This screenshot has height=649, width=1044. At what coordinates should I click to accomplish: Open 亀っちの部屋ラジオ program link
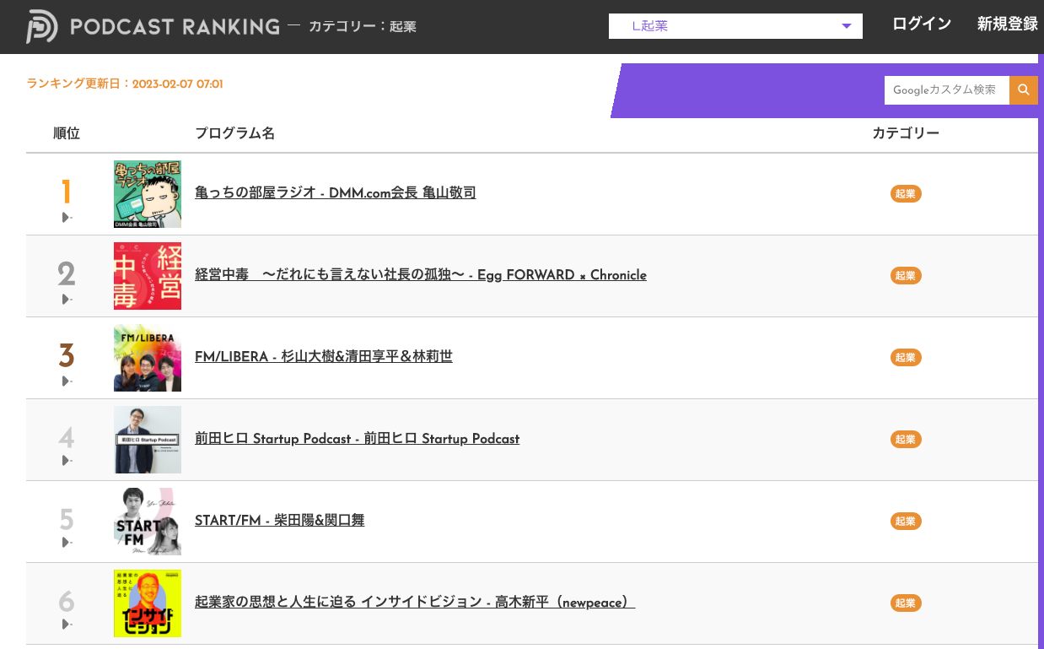pos(336,193)
